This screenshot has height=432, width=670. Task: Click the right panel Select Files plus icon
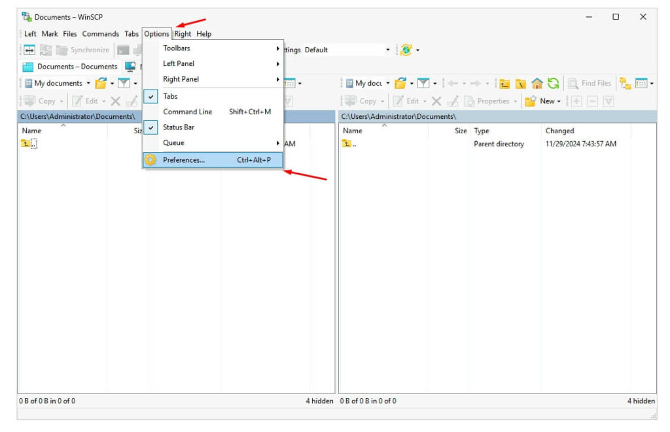576,101
